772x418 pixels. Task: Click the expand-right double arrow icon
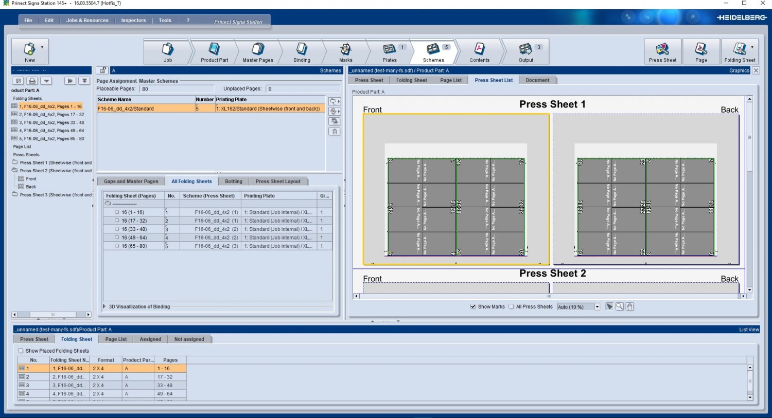tap(70, 81)
